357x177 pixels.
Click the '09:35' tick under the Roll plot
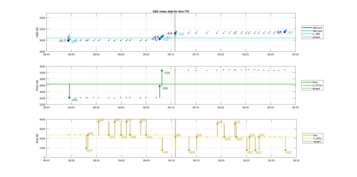pyautogui.click(x=296, y=161)
